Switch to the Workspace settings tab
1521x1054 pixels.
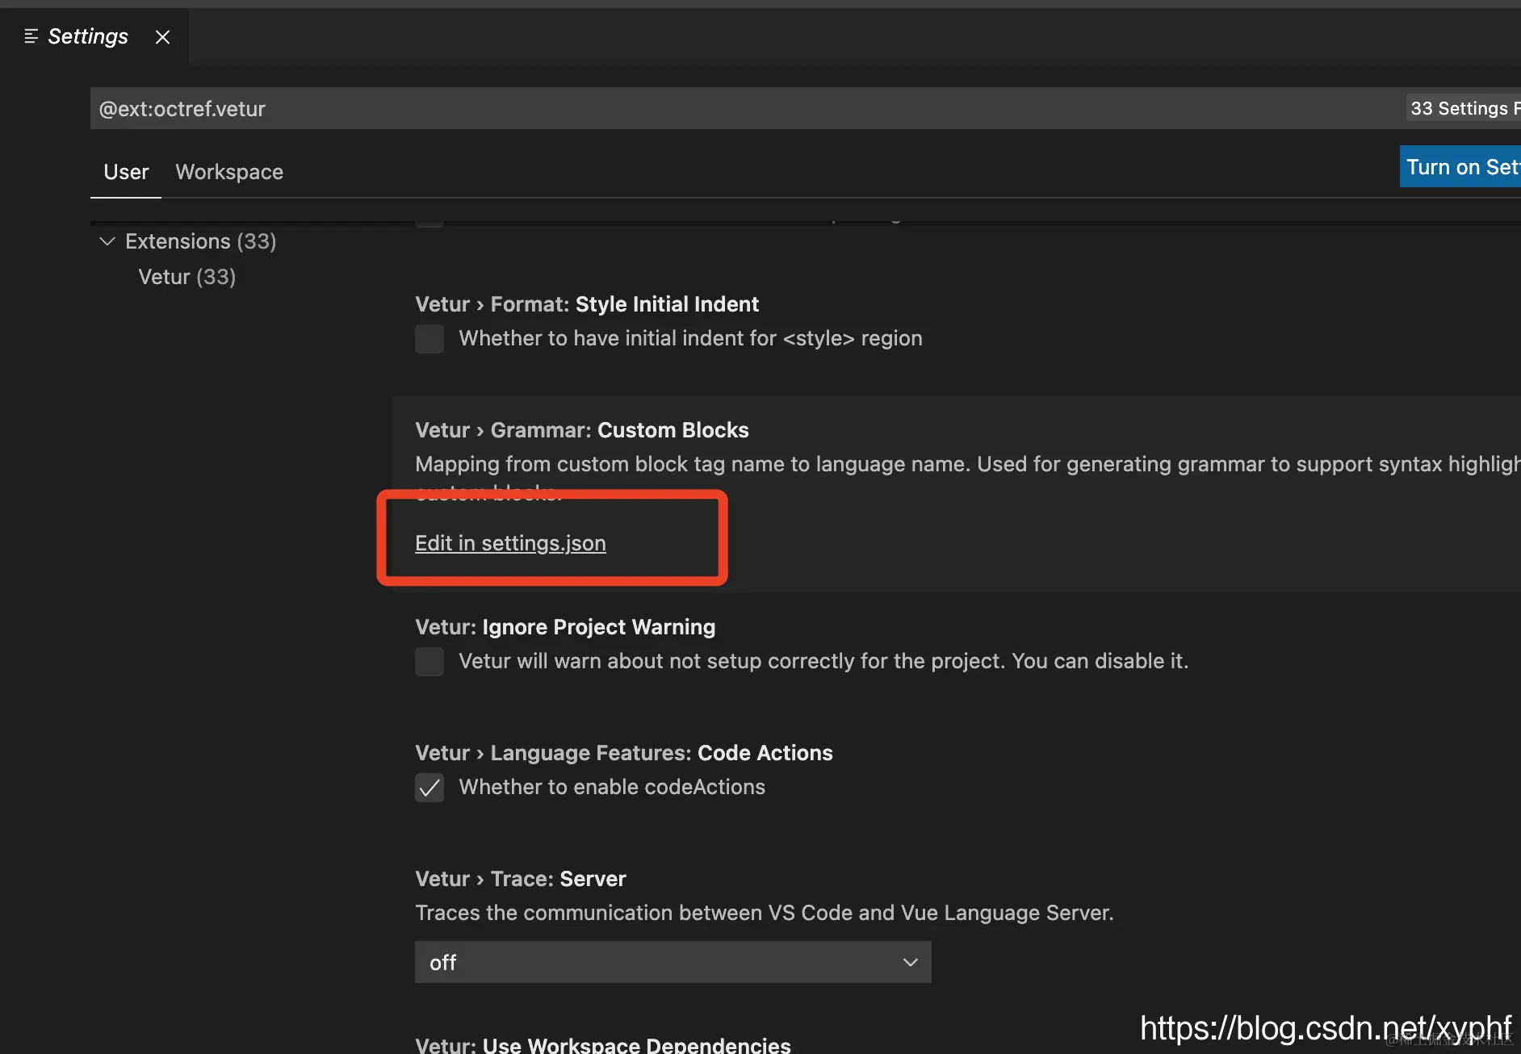[x=229, y=172]
